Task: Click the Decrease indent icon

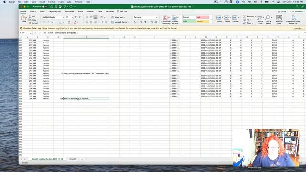Action: click(102, 22)
